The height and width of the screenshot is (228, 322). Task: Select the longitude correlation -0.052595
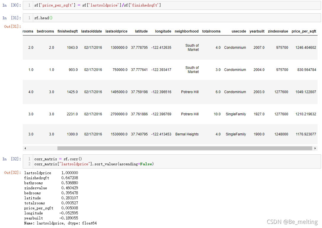click(69, 213)
